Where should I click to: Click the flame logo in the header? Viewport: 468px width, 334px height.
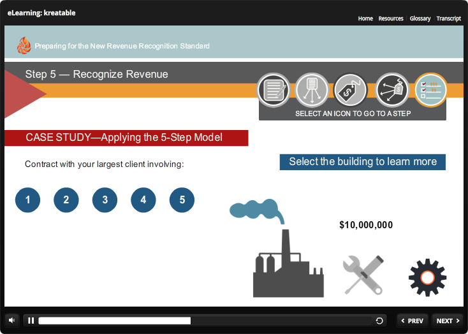pos(24,45)
